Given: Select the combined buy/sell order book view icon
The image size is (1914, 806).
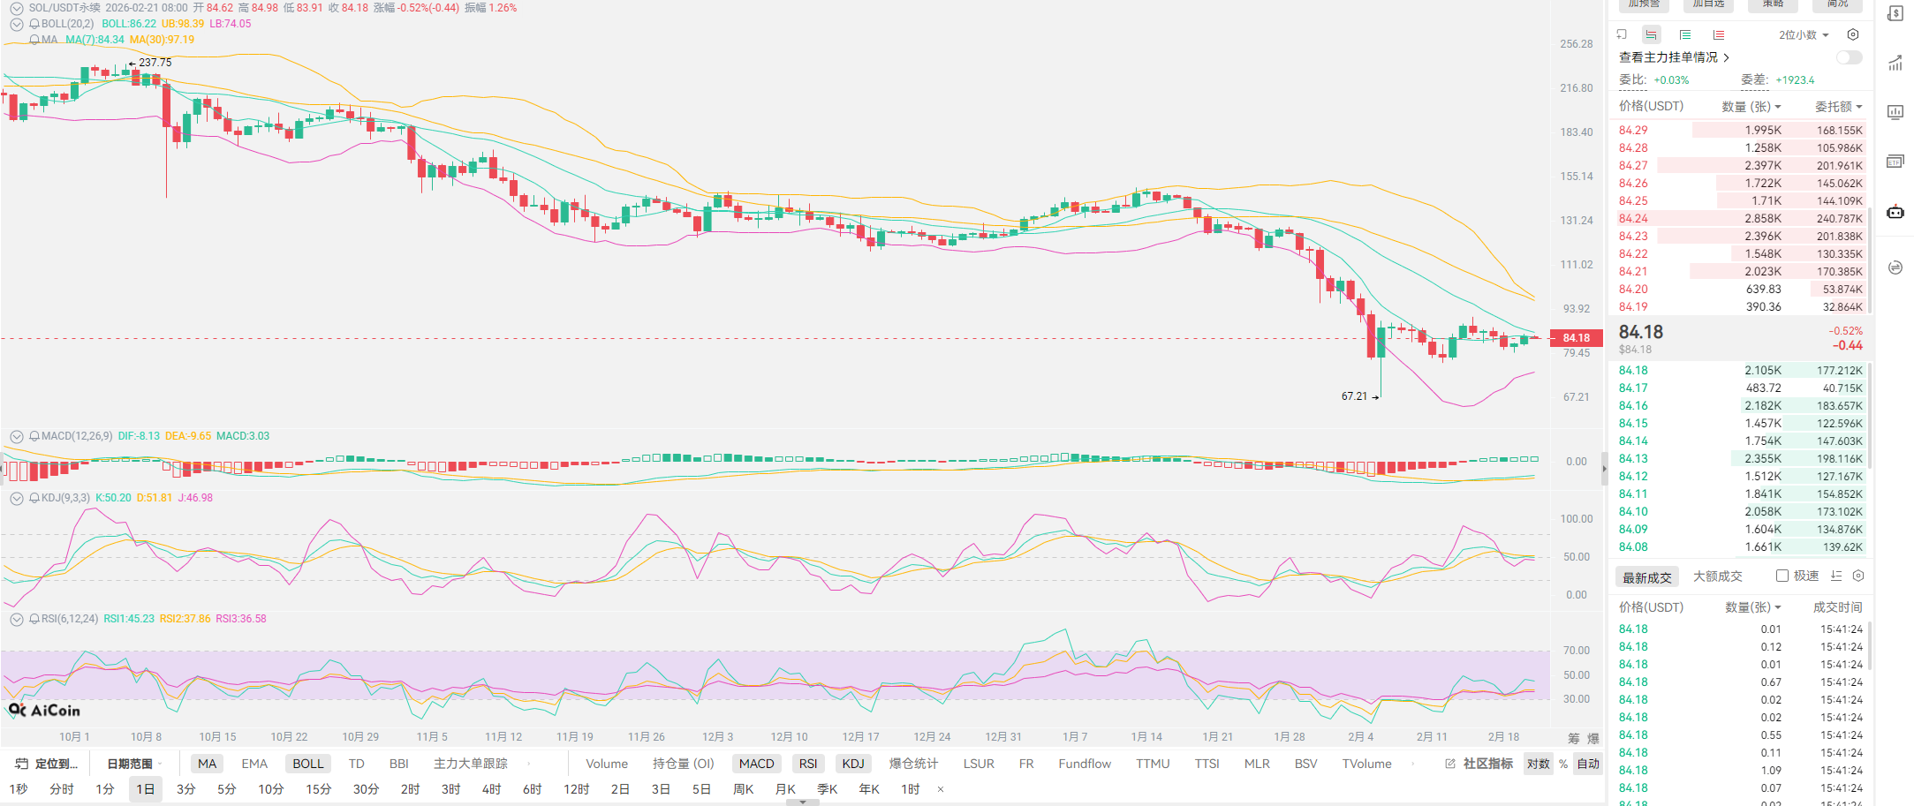Looking at the screenshot, I should tap(1651, 34).
